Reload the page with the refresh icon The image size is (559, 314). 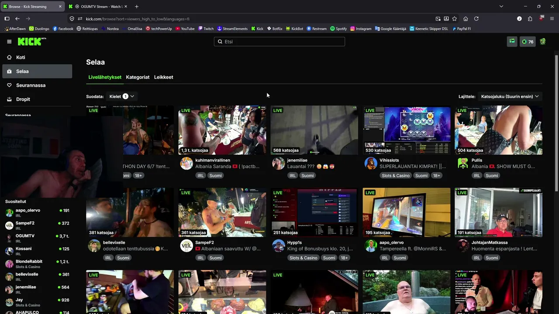(x=476, y=19)
